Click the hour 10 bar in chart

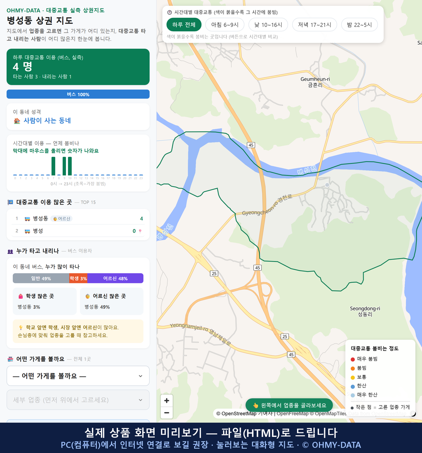tap(70, 166)
